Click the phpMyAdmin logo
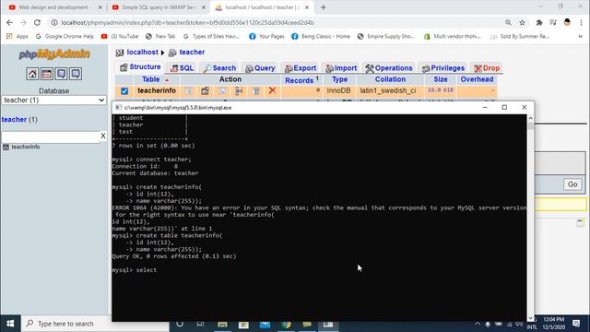The height and width of the screenshot is (332, 590). [54, 54]
